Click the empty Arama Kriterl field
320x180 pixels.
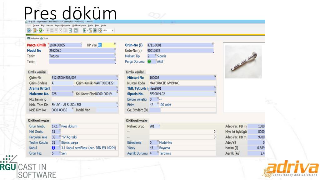click(84, 88)
